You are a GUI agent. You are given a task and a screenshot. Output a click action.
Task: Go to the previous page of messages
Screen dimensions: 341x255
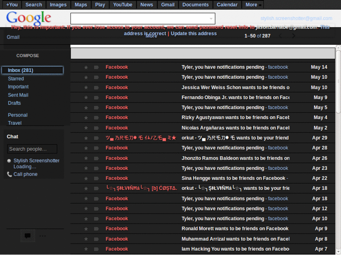280,36
